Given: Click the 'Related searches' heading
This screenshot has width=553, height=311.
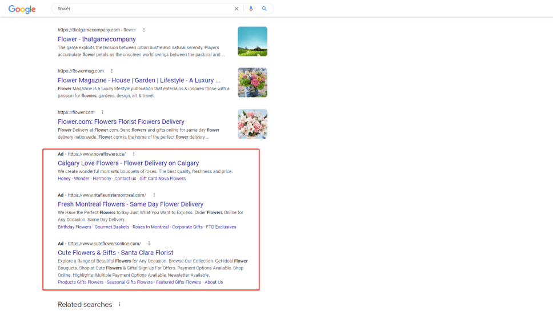Looking at the screenshot, I should click(85, 304).
